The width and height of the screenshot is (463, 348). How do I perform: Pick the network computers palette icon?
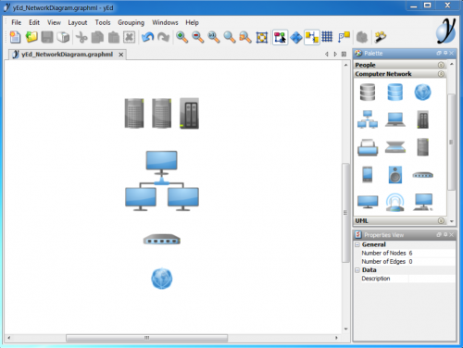point(368,119)
